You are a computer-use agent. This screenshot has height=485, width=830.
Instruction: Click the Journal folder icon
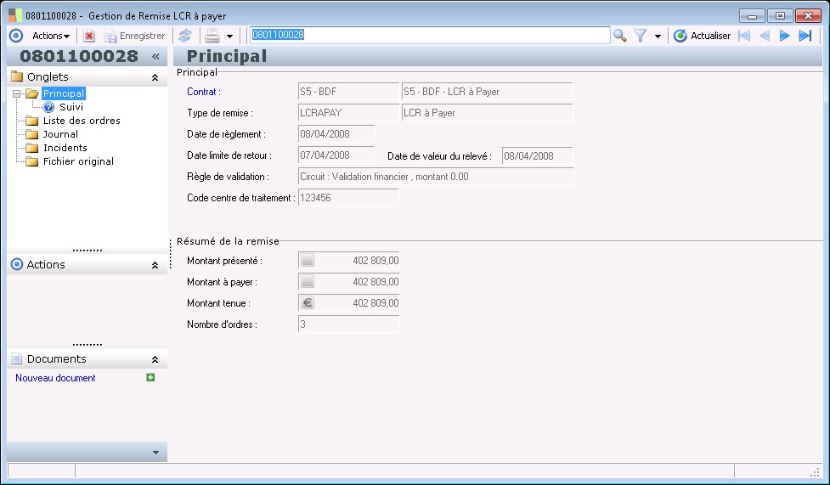[x=32, y=134]
